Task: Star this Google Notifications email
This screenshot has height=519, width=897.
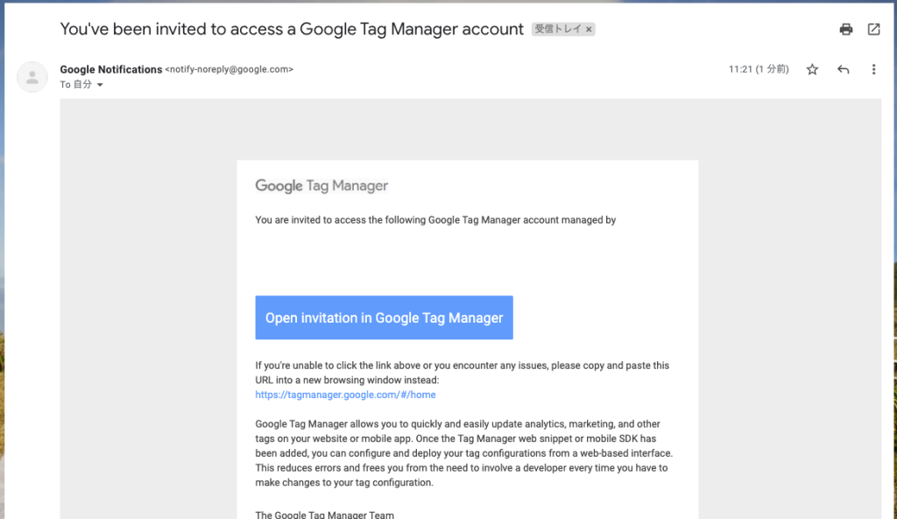Action: 812,69
